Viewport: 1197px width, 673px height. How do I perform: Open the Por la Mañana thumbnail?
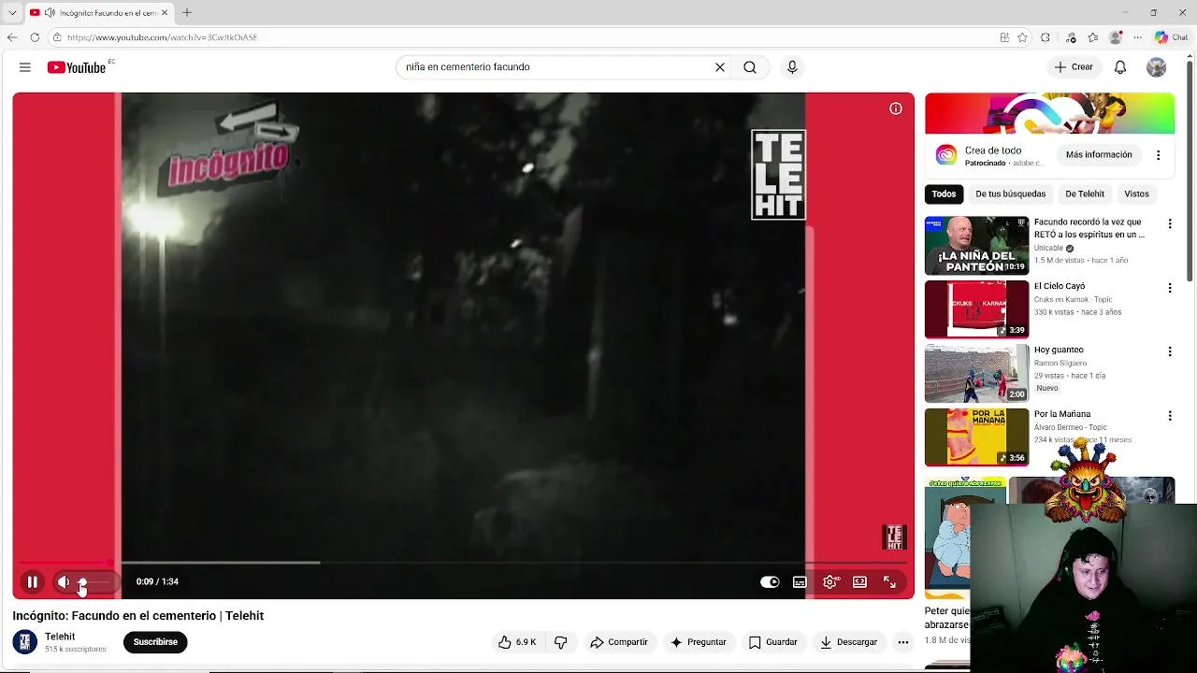tap(976, 437)
